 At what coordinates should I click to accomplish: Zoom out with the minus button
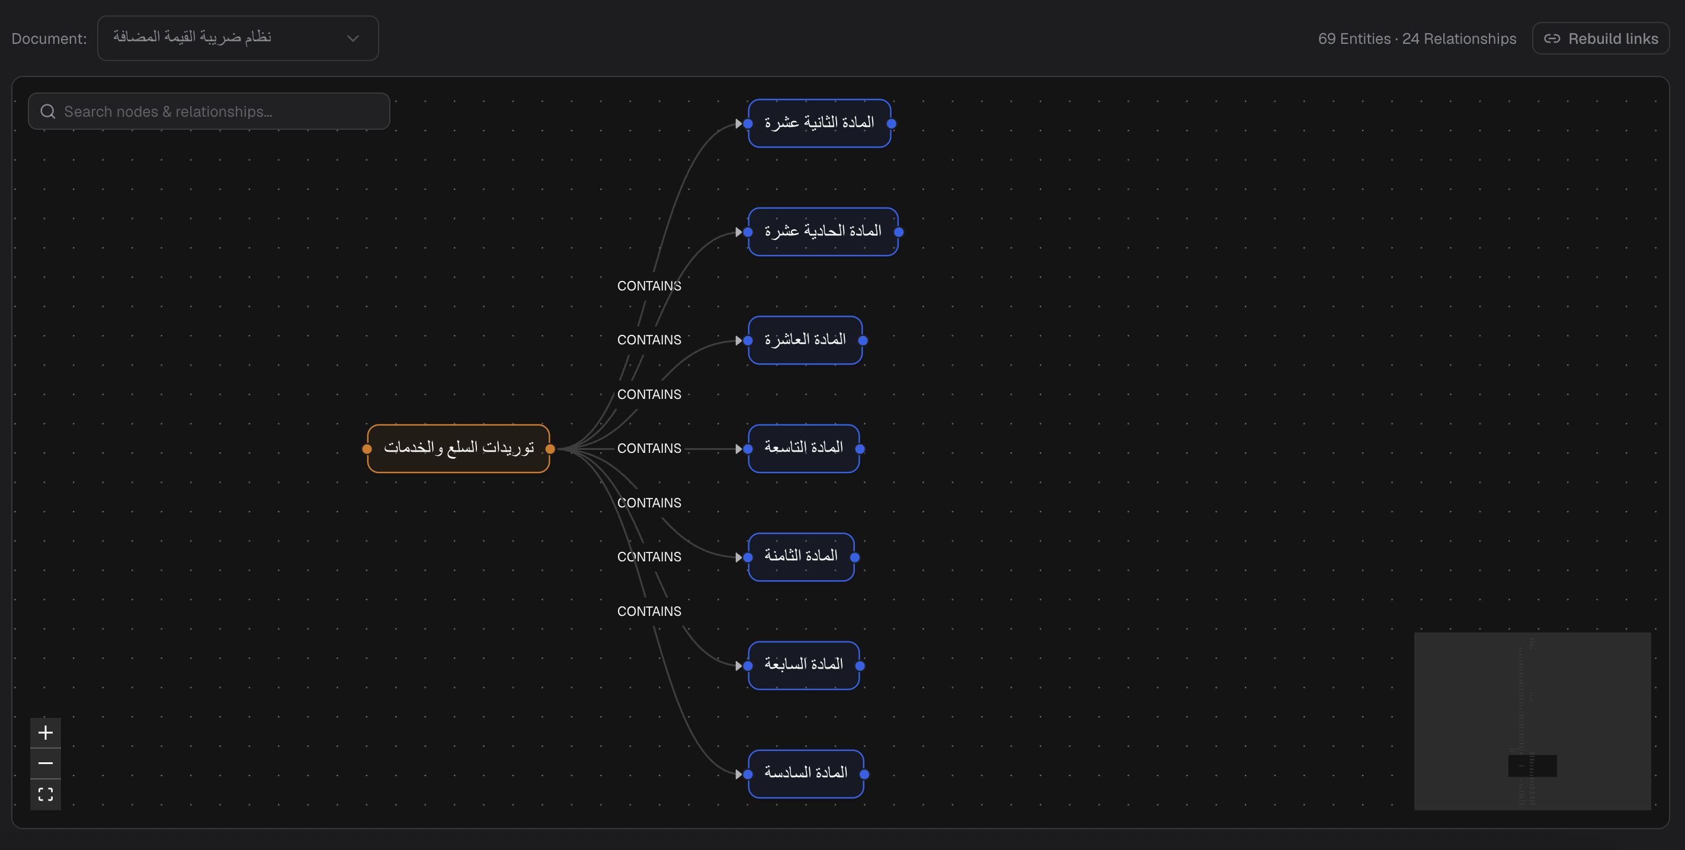(45, 763)
